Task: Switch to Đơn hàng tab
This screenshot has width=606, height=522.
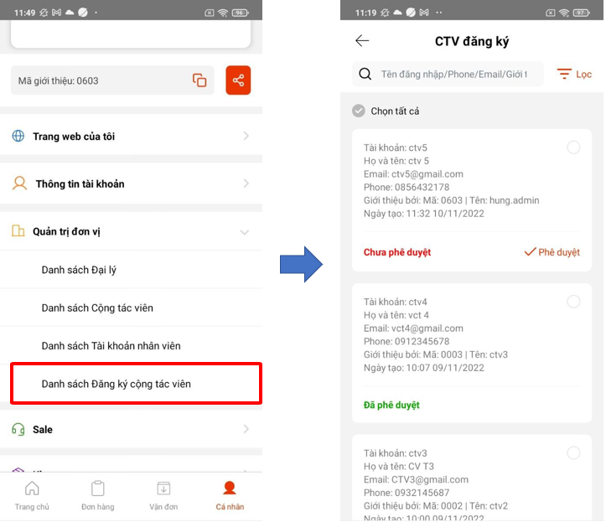Action: (x=98, y=494)
